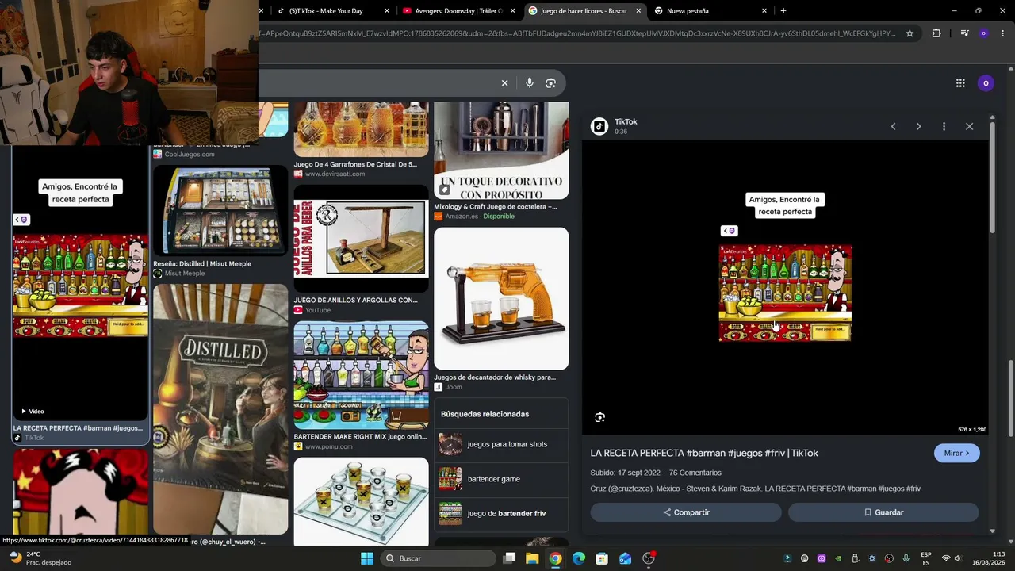The width and height of the screenshot is (1015, 571).
Task: Click the browser address bar URL
Action: [577, 33]
